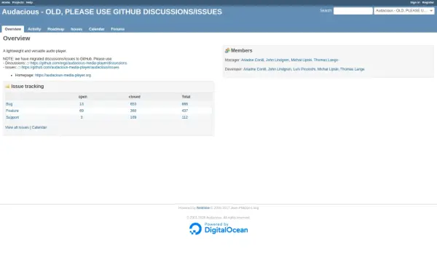Open the closed Support issues count
The width and height of the screenshot is (437, 273).
[133, 117]
